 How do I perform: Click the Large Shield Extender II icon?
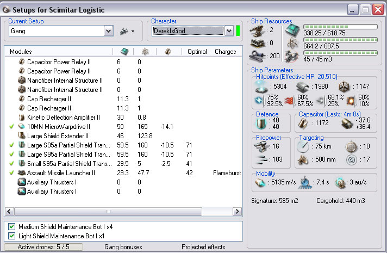[22, 135]
